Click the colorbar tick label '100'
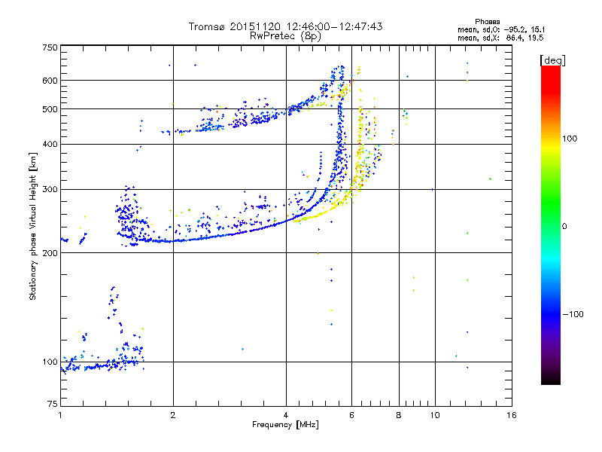Viewport: 602px width, 452px height. [x=570, y=139]
